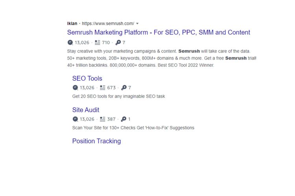
Task: Click the 'Scan Your Site for 130+ Checks' description
Action: [133, 128]
